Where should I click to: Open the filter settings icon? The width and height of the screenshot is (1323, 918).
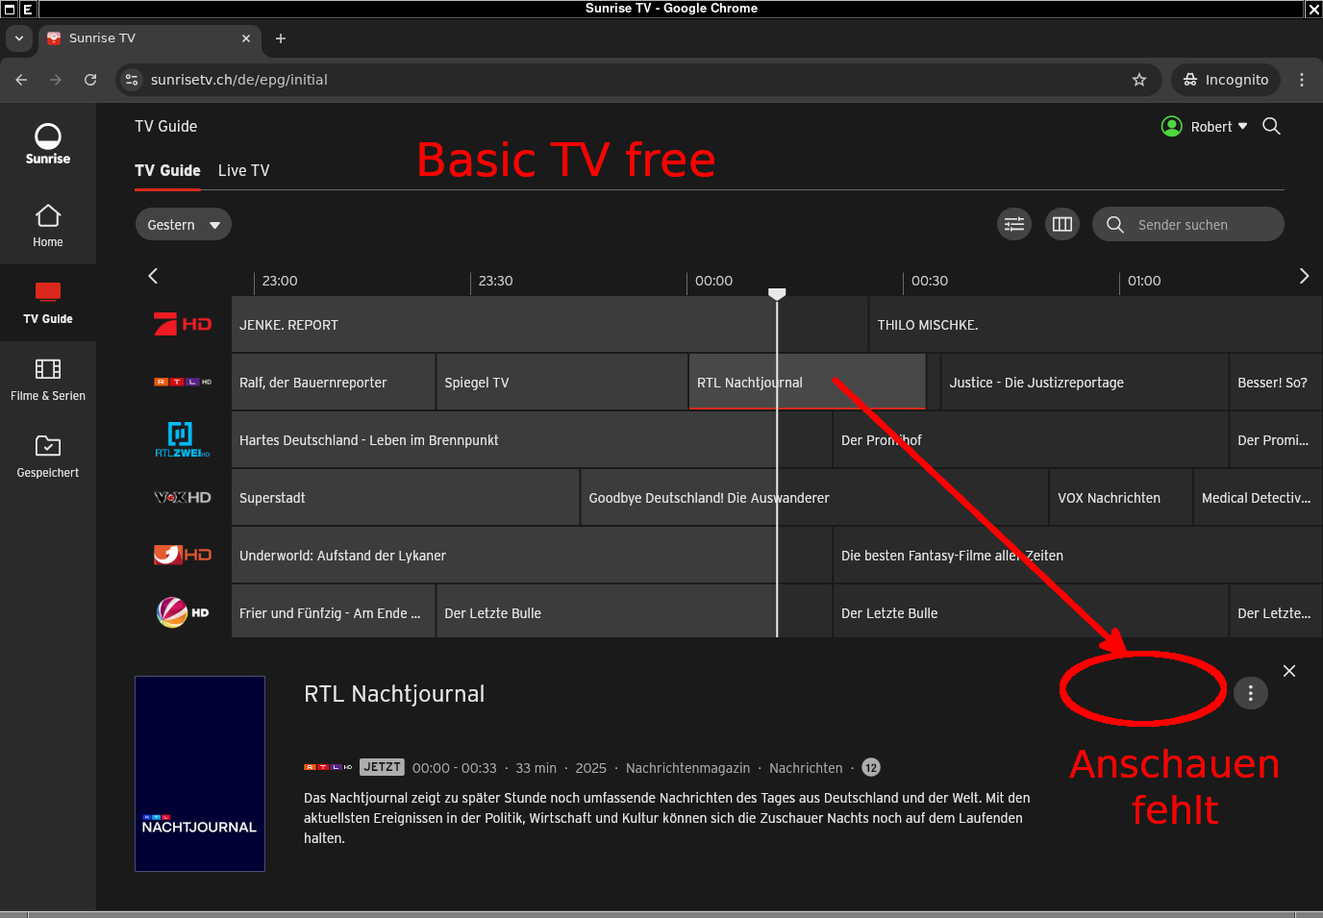[x=1013, y=224]
